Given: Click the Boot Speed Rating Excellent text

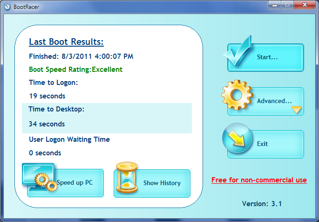Looking at the screenshot, I should 75,69.
